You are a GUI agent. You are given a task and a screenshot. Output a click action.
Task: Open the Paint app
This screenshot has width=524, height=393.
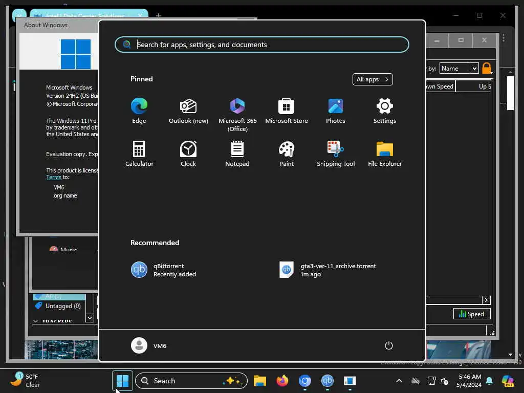(x=287, y=154)
